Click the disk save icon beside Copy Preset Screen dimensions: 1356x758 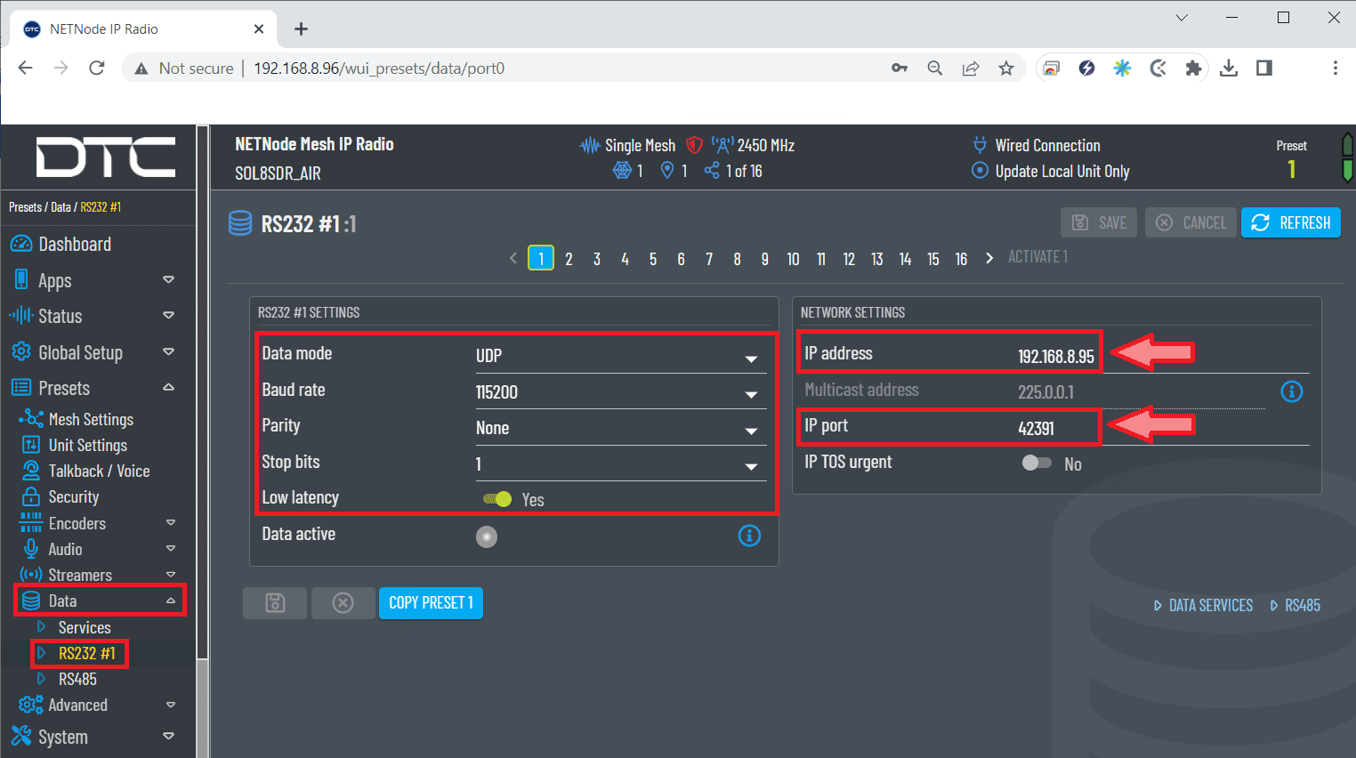pyautogui.click(x=275, y=603)
